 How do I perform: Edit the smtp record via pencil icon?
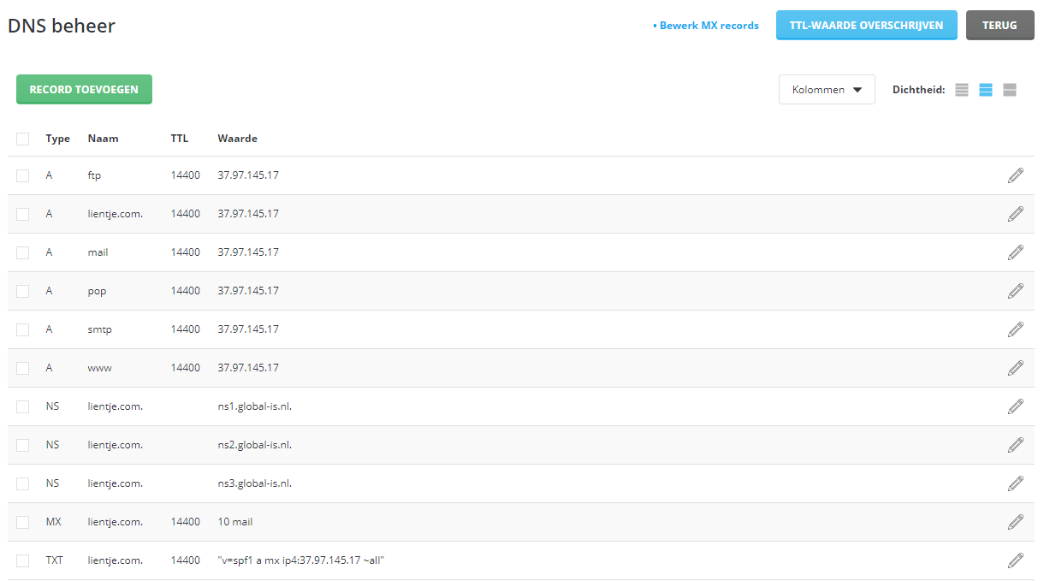pyautogui.click(x=1015, y=329)
